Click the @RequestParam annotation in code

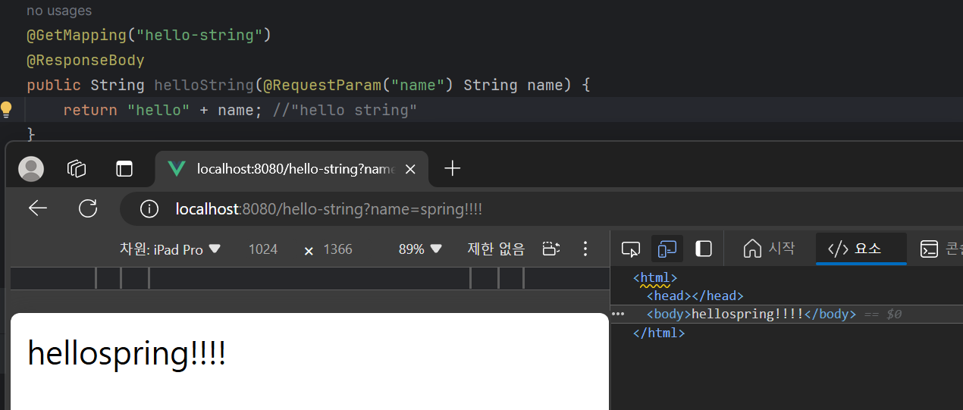point(322,85)
